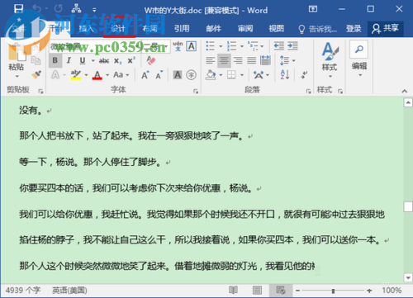This screenshot has height=298, width=413.
Task: Click the Shading paint bucket icon
Action: pyautogui.click(x=211, y=74)
